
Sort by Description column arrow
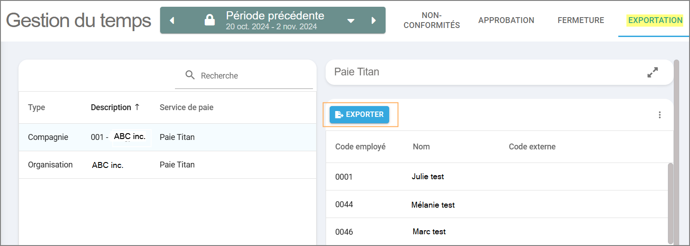click(137, 107)
